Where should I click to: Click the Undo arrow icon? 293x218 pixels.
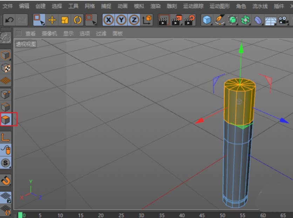click(9, 20)
